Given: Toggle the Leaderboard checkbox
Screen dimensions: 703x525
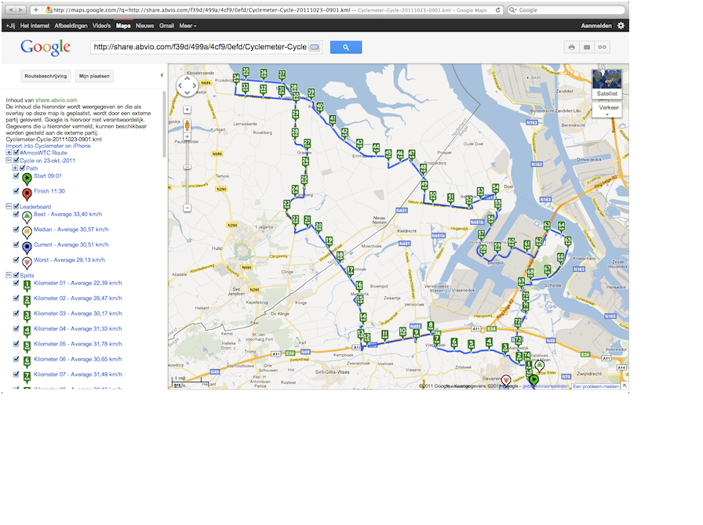Looking at the screenshot, I should [x=16, y=207].
